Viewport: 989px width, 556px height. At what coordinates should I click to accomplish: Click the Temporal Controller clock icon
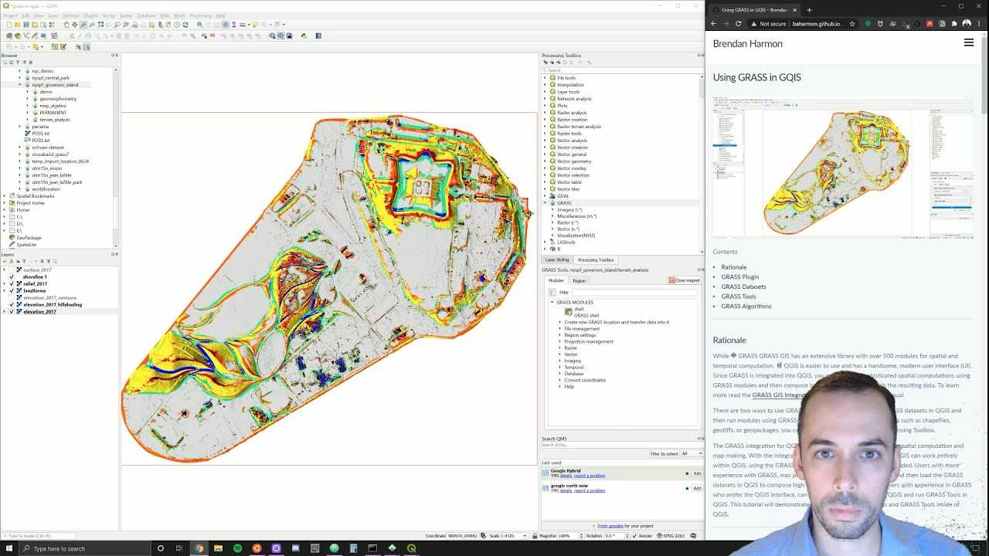(177, 24)
